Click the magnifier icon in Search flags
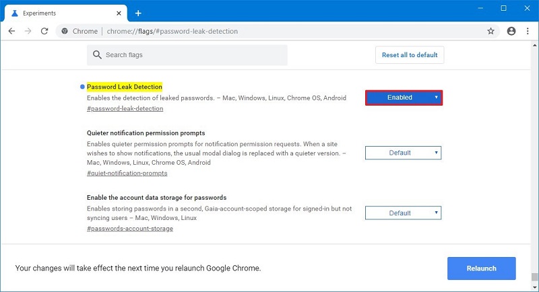The width and height of the screenshot is (539, 292). pos(97,55)
